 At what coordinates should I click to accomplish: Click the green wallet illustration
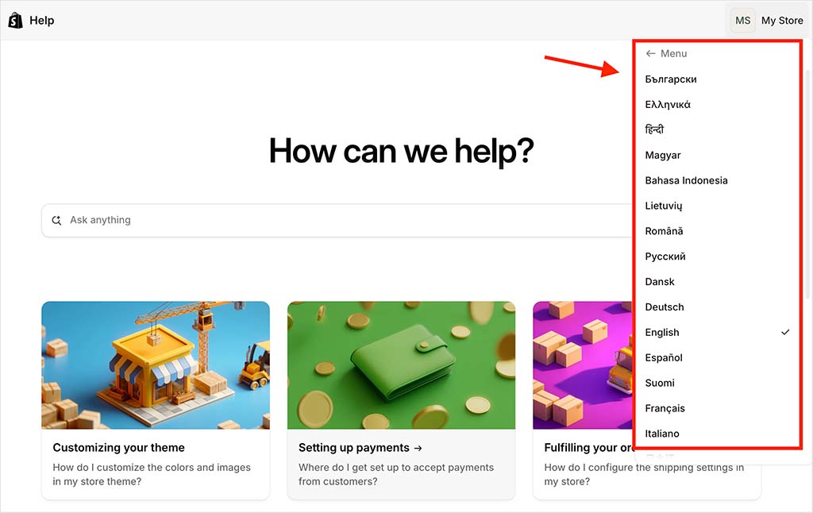coord(401,364)
